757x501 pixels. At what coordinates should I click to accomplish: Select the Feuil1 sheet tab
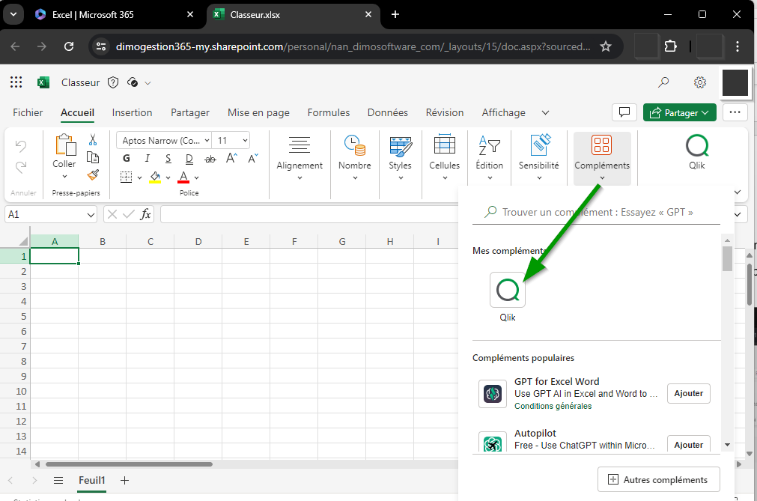click(x=92, y=480)
